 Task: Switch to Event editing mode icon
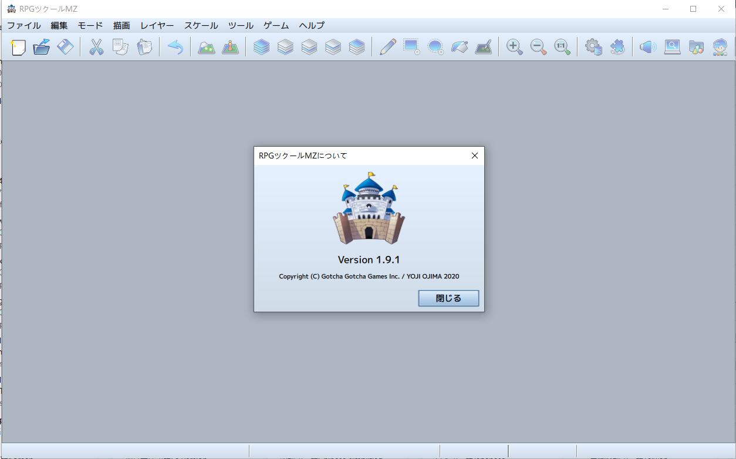pos(230,47)
